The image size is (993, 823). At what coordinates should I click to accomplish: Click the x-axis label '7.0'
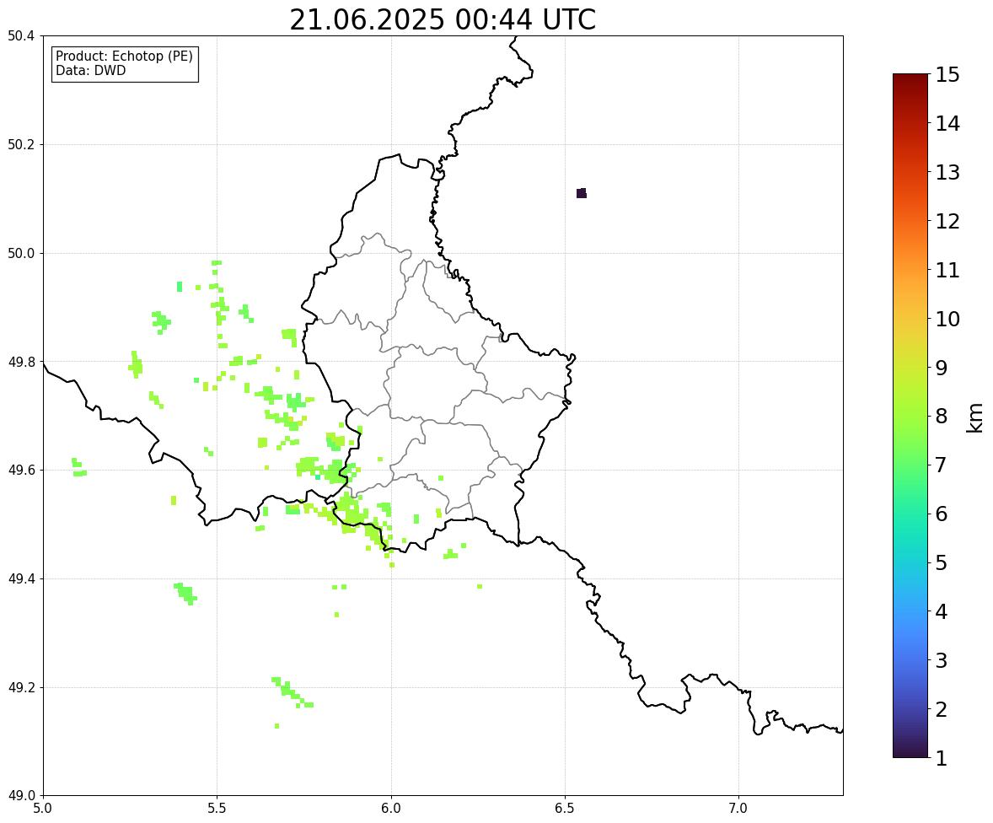pyautogui.click(x=738, y=809)
